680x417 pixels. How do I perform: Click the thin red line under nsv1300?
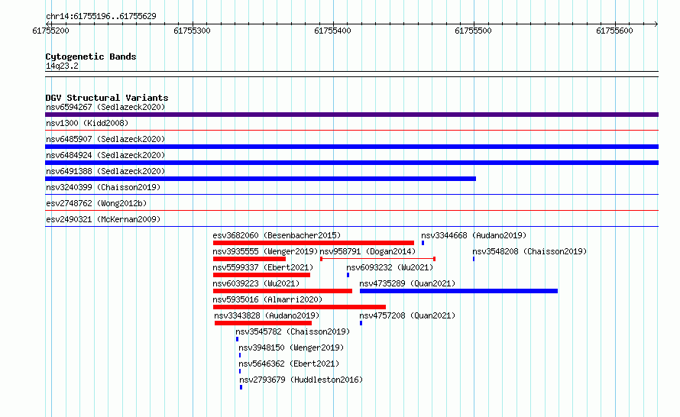[351, 130]
